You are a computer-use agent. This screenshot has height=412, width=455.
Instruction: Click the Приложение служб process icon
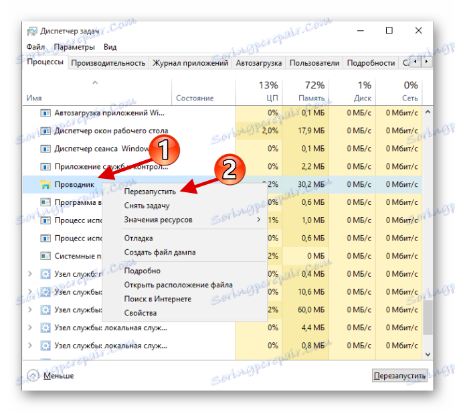(x=45, y=167)
